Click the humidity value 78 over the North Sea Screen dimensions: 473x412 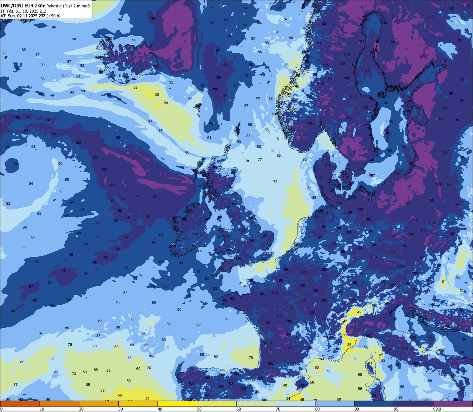(247, 161)
